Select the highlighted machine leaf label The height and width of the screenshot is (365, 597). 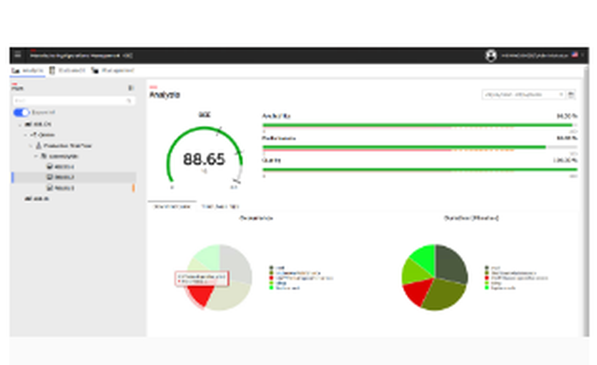pos(64,177)
